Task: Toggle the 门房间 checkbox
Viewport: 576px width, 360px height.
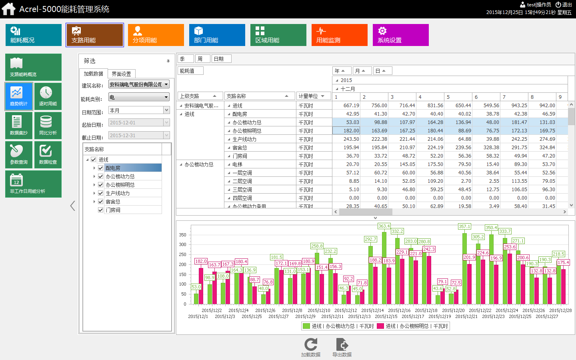Action: [x=101, y=210]
